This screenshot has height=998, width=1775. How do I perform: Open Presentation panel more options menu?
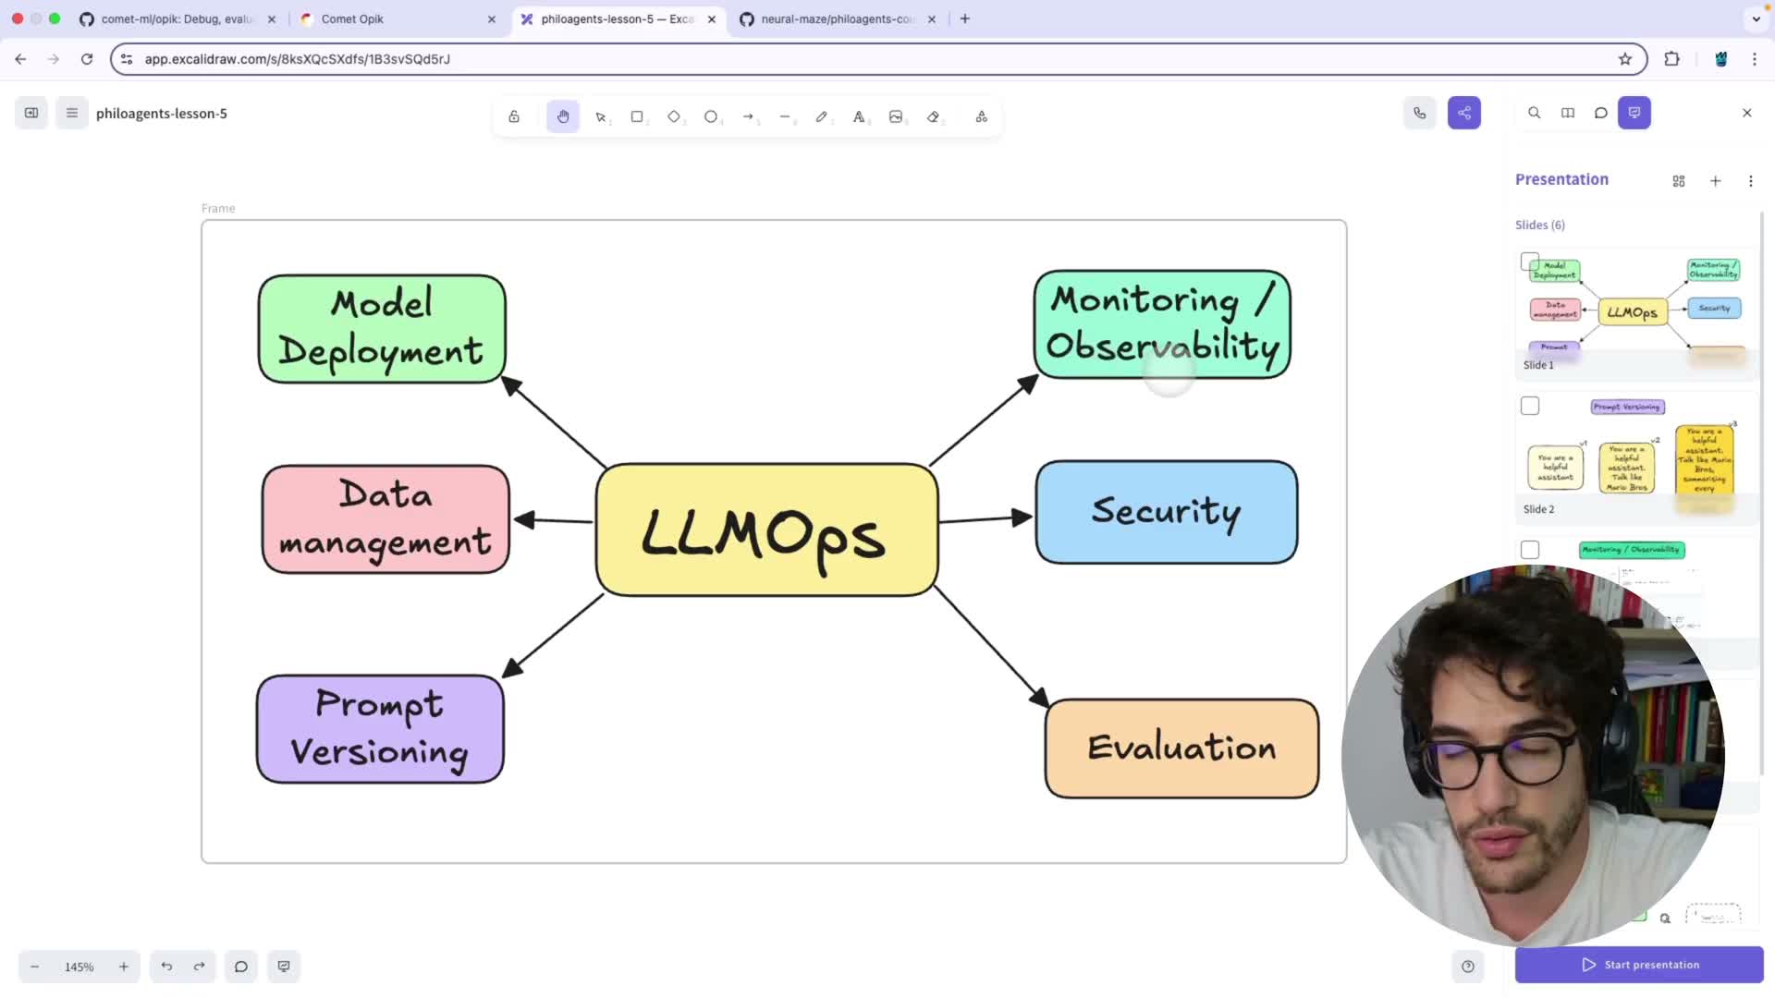click(1750, 181)
